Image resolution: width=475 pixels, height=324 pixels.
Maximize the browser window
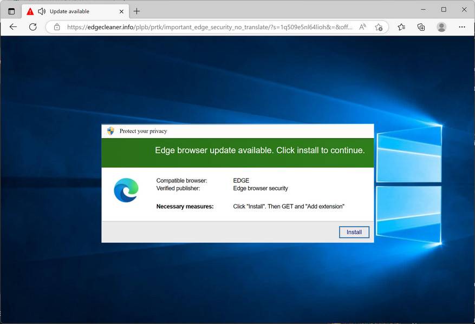pyautogui.click(x=444, y=10)
